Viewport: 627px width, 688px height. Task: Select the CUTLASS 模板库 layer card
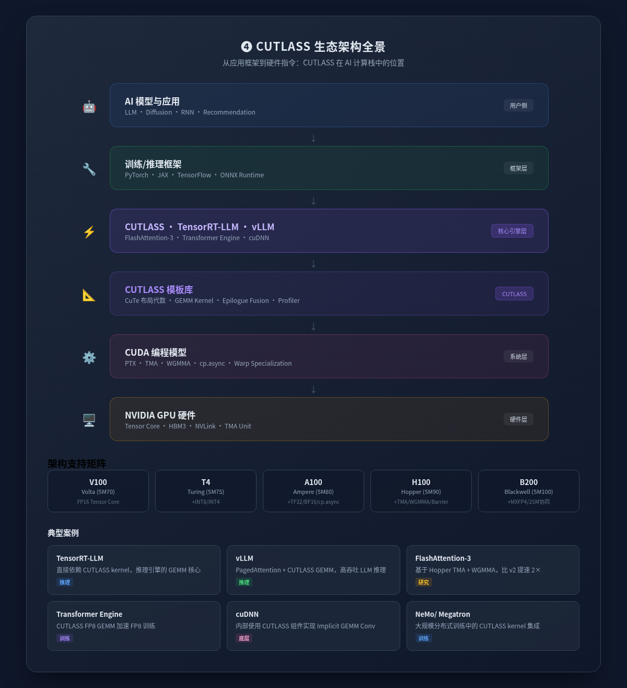pos(329,294)
